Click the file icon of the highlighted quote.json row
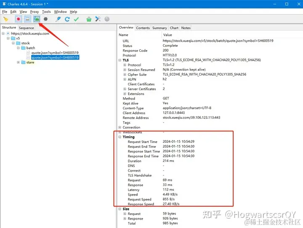 (x=28, y=57)
